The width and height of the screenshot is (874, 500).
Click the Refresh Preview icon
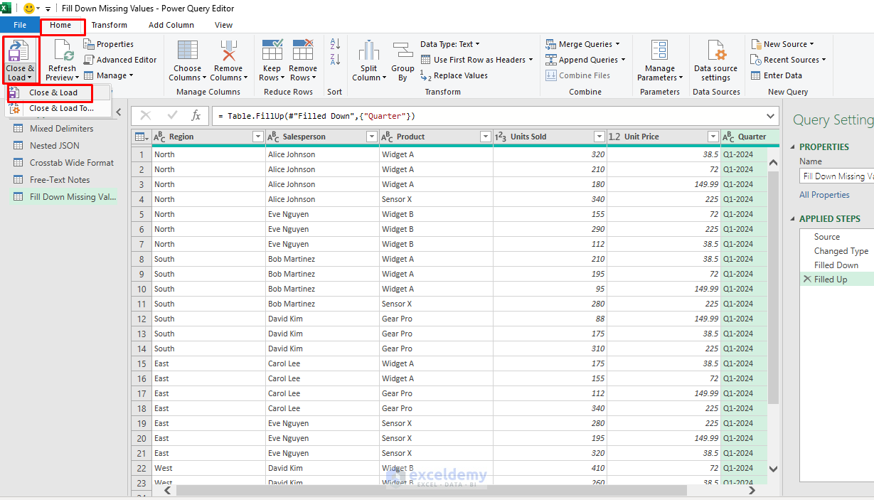(x=62, y=51)
